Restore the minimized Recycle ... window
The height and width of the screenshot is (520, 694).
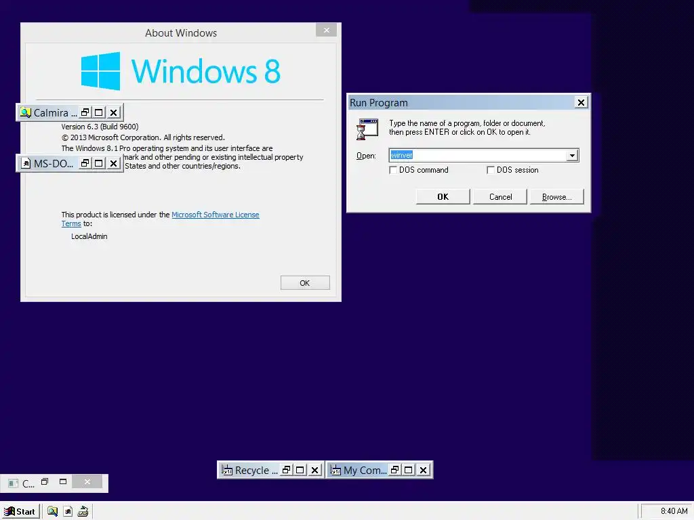(x=287, y=470)
